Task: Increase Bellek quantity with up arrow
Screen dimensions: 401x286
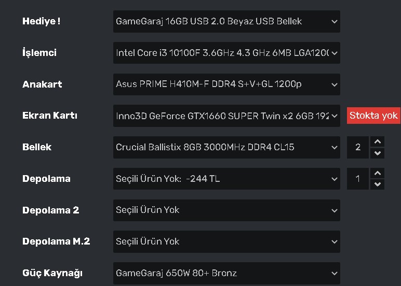Action: pos(378,142)
